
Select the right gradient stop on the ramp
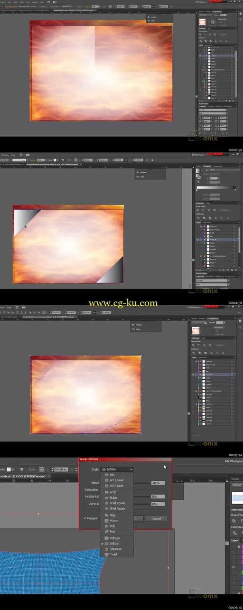point(235,190)
